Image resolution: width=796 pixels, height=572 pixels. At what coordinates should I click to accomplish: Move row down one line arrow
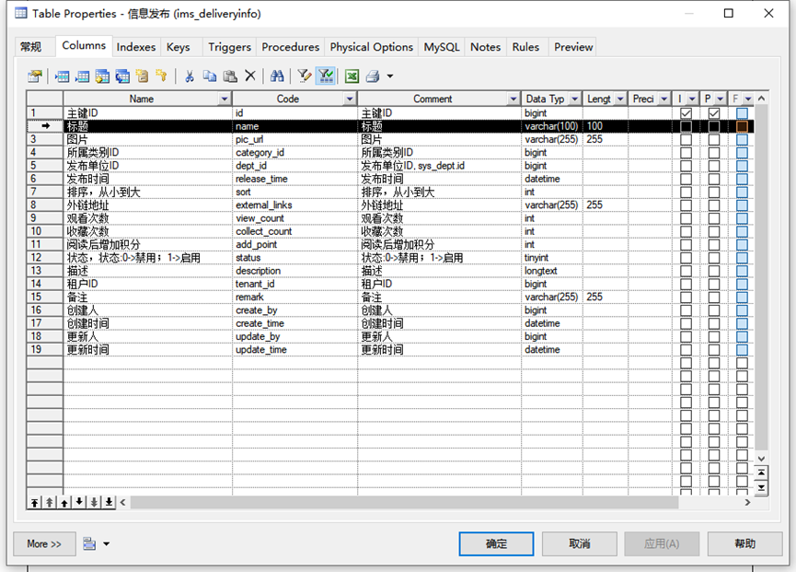[x=79, y=502]
